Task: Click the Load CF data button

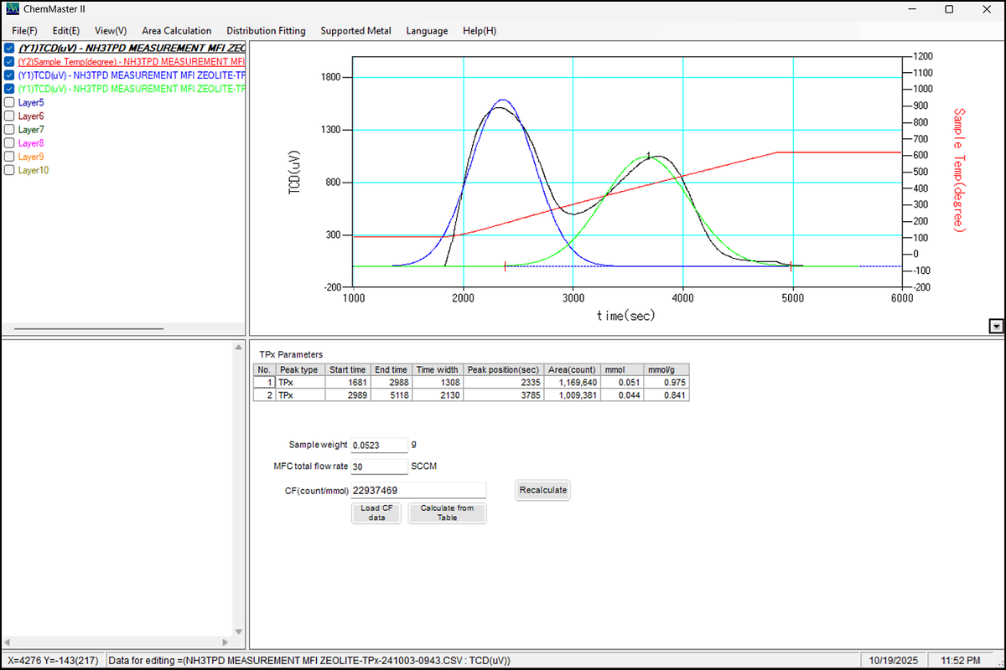Action: 376,513
